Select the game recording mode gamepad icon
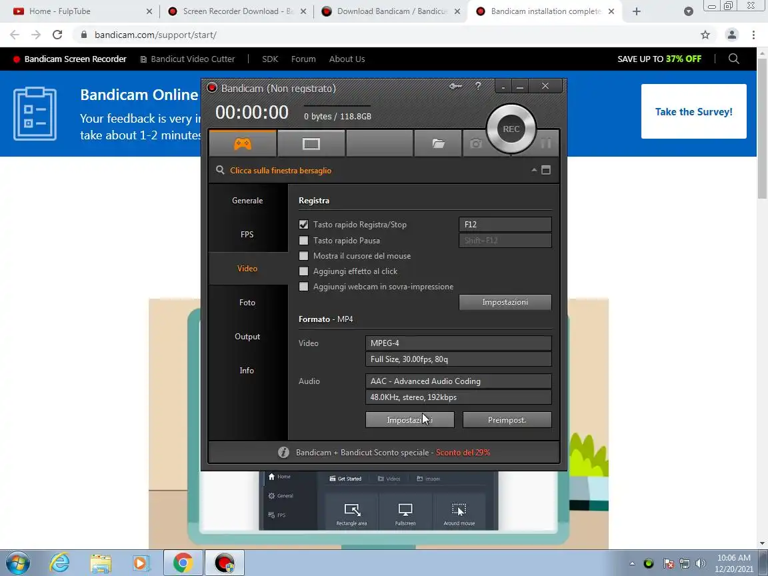This screenshot has height=576, width=768. (243, 143)
